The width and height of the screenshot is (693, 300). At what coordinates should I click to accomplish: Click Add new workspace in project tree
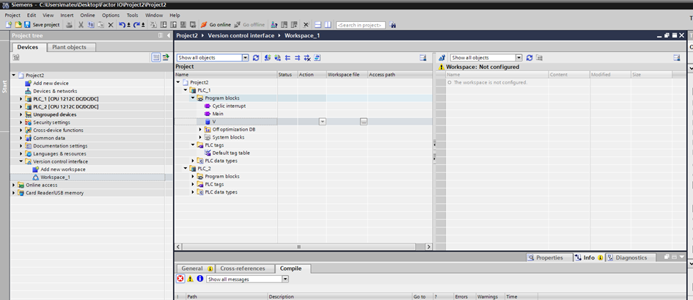pyautogui.click(x=65, y=169)
